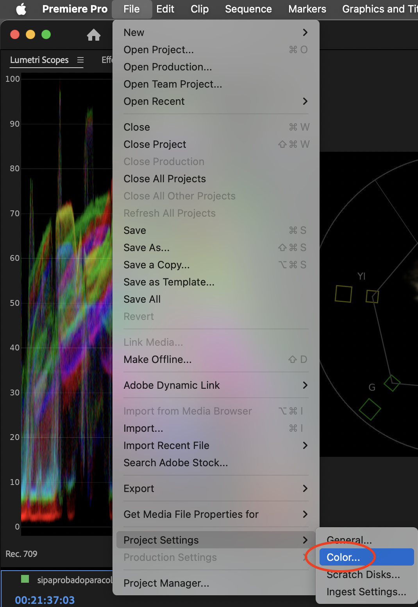The width and height of the screenshot is (418, 607).
Task: Click the 00:21:37:03 timecode field
Action: (x=45, y=600)
